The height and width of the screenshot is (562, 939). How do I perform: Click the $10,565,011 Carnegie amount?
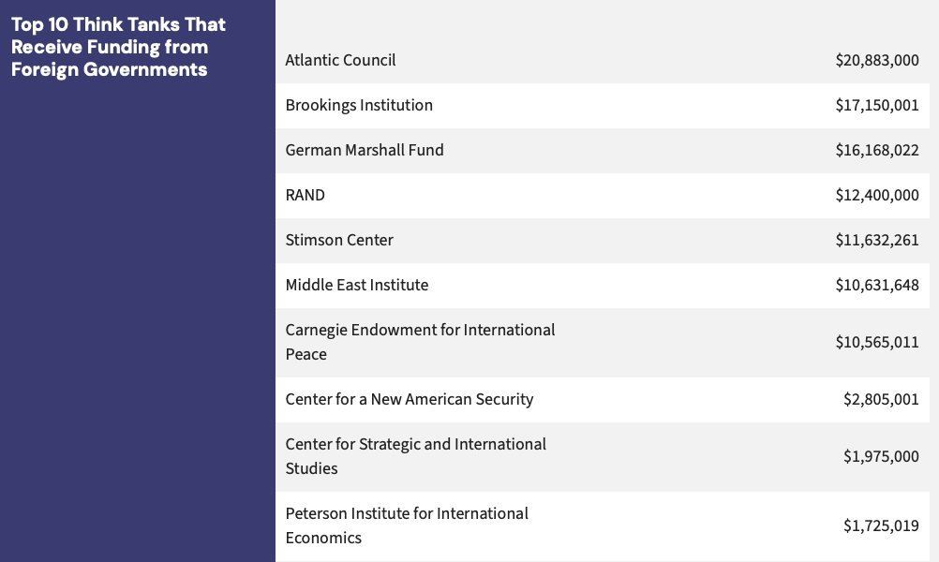pyautogui.click(x=877, y=342)
